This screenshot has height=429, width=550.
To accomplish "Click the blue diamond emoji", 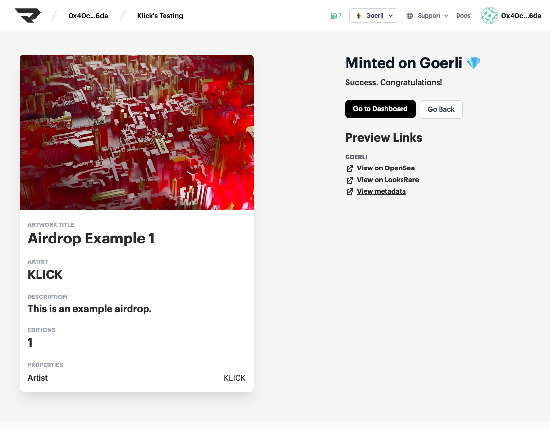I will click(473, 63).
